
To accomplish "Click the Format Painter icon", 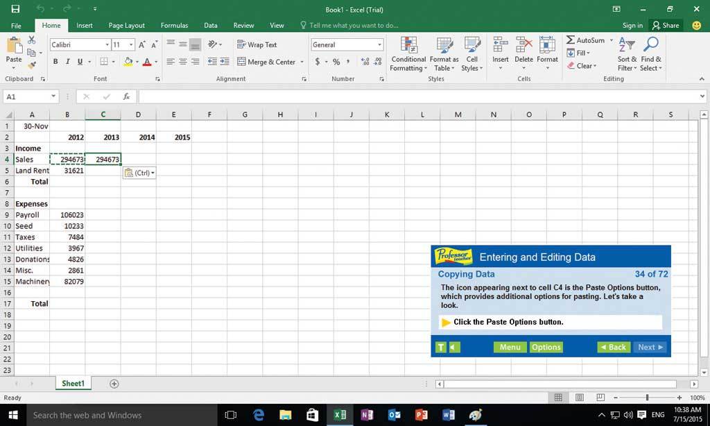I will 32,65.
